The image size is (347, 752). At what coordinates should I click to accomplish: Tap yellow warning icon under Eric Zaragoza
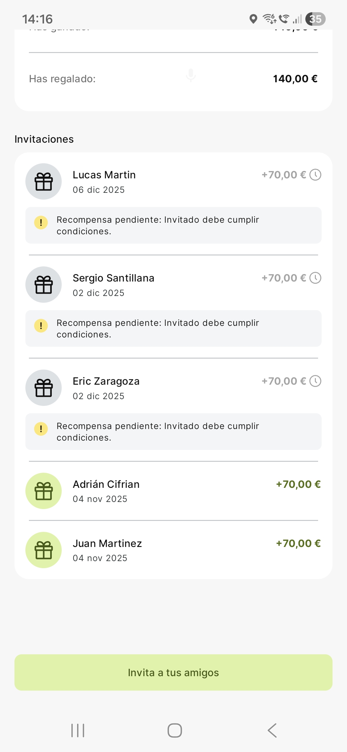point(41,429)
